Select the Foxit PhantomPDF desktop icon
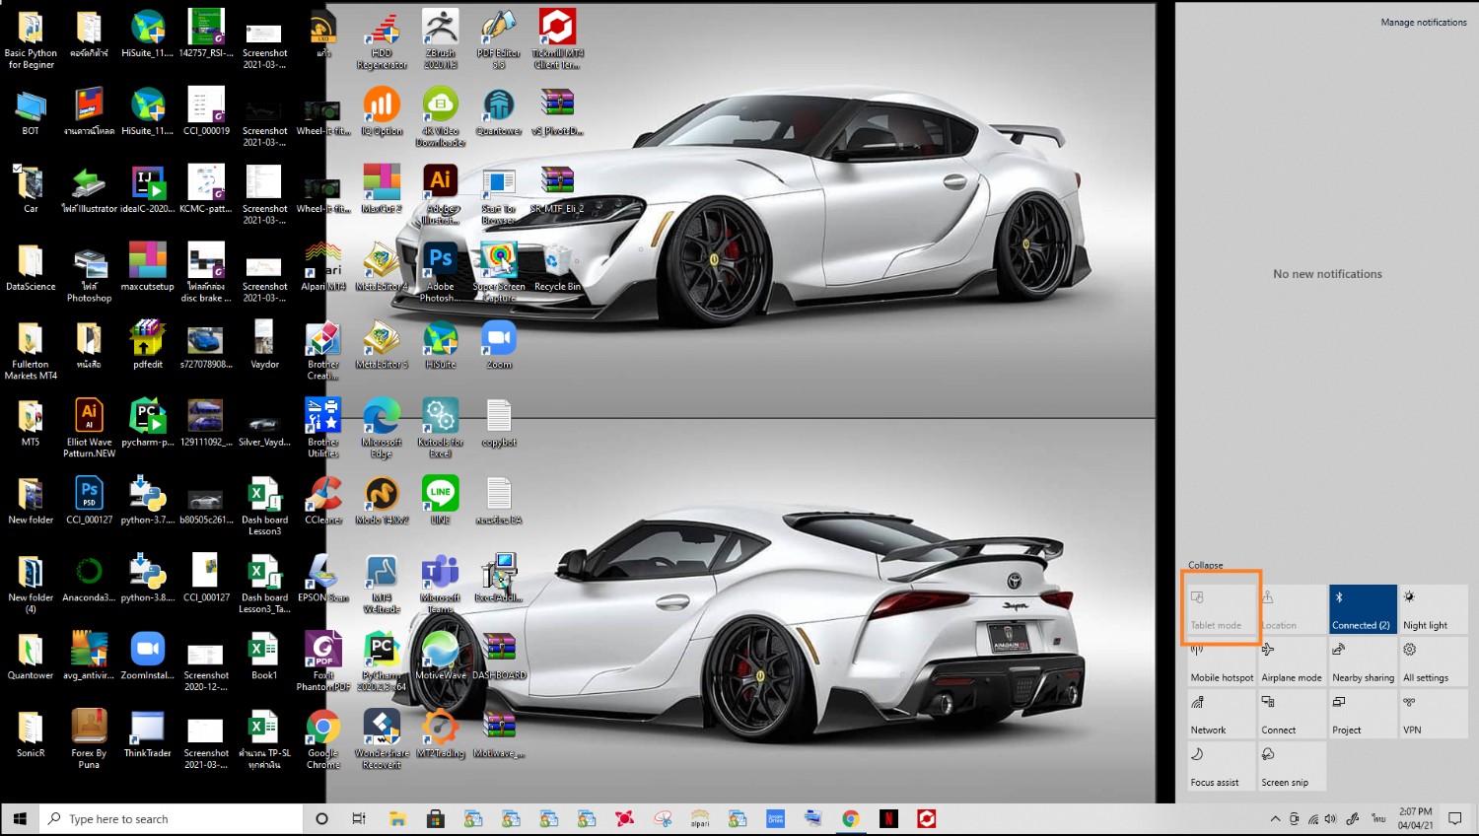1479x836 pixels. click(323, 661)
